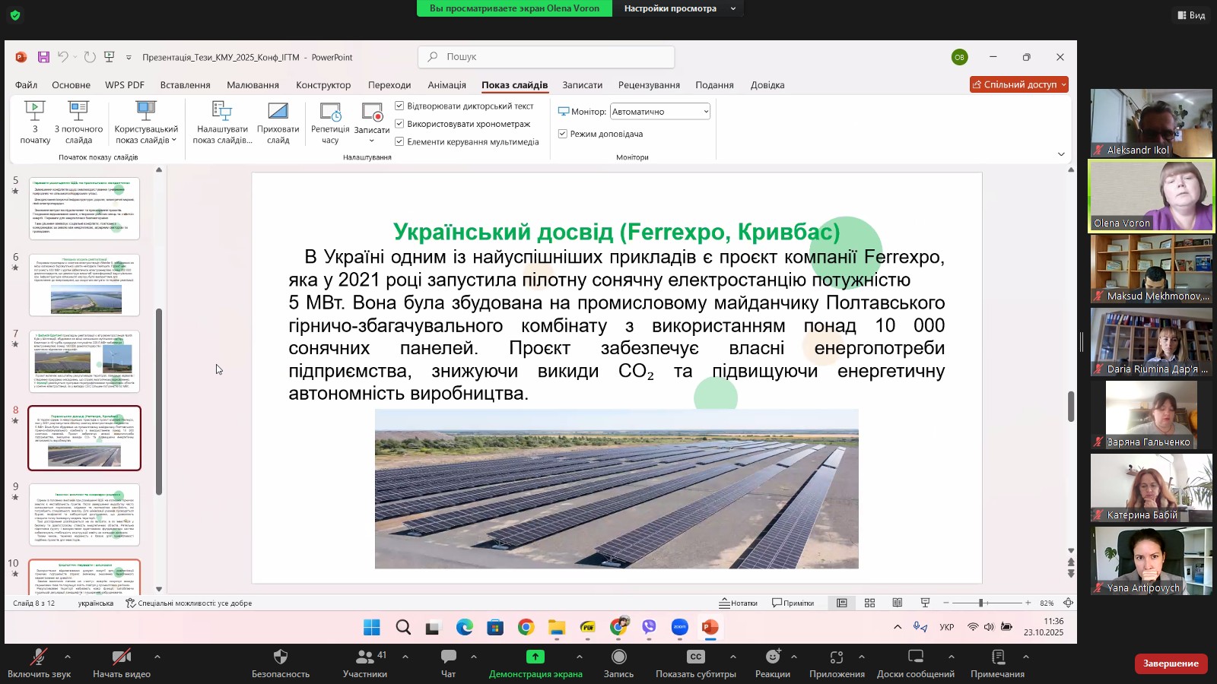Open Reading View from status bar

(898, 603)
